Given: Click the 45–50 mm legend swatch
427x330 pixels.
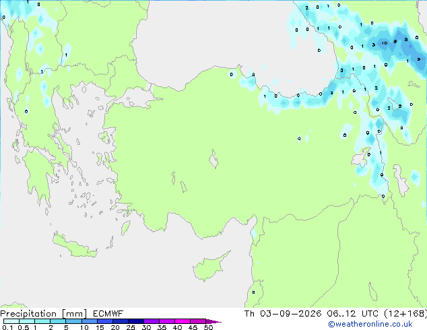Looking at the screenshot, I should [198, 321].
